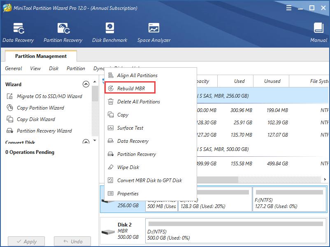Select the 256.00 GB disk row in list
The image size is (330, 247).
[263, 96]
